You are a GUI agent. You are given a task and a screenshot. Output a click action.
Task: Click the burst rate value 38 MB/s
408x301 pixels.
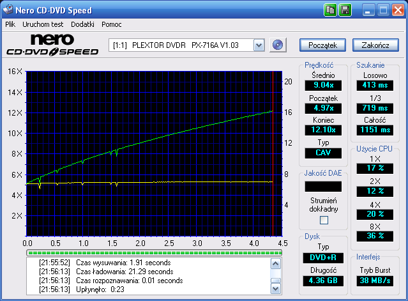(375, 281)
